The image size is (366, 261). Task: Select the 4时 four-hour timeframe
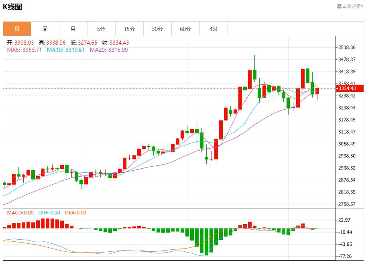click(x=214, y=29)
